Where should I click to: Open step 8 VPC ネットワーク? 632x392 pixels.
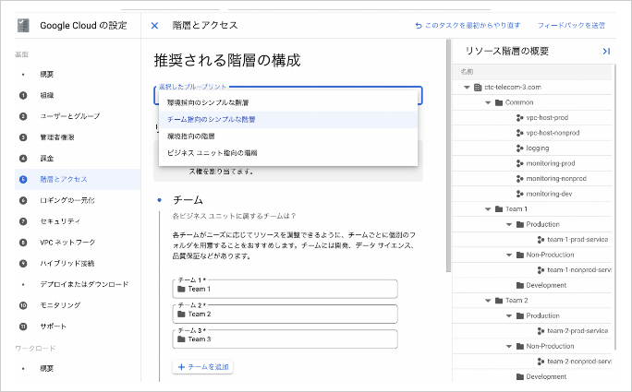point(78,243)
